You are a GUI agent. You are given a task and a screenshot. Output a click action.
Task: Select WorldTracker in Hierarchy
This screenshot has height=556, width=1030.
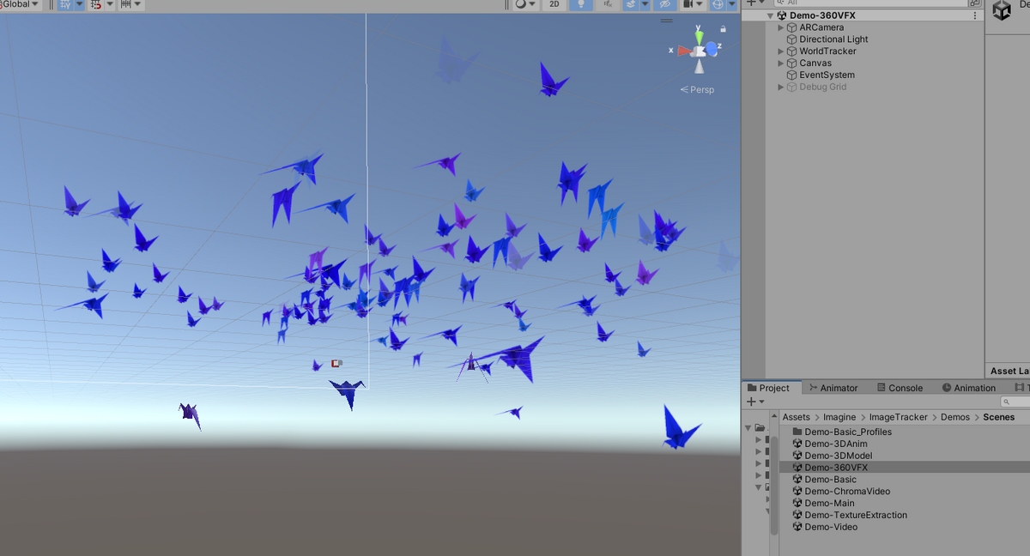tap(827, 51)
